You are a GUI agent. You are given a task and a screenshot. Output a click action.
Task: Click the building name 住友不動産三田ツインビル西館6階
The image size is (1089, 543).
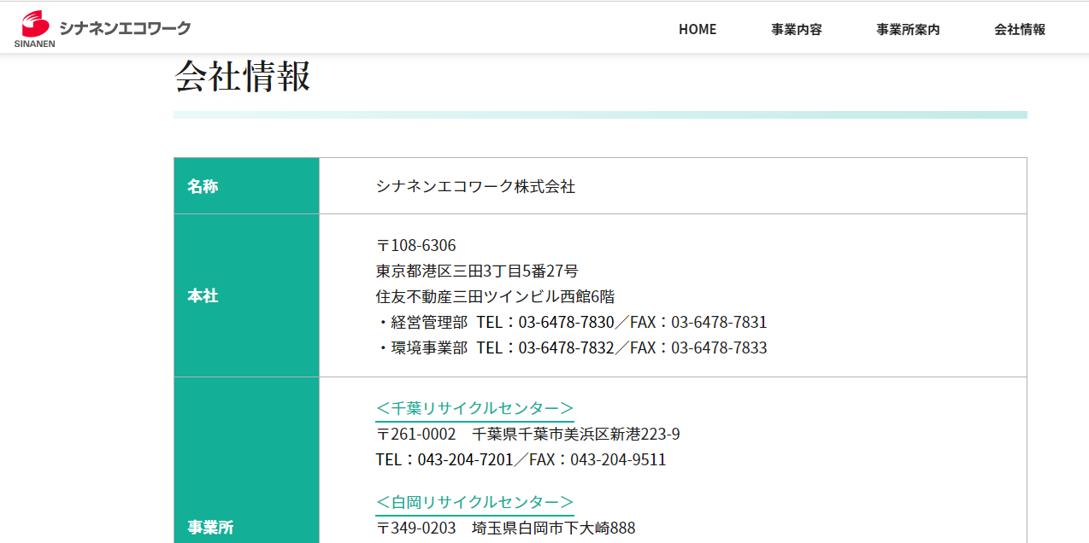[495, 297]
